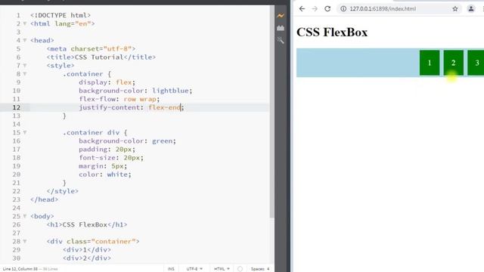Collapse the head block on line 4
484x272 pixels.
click(25, 40)
